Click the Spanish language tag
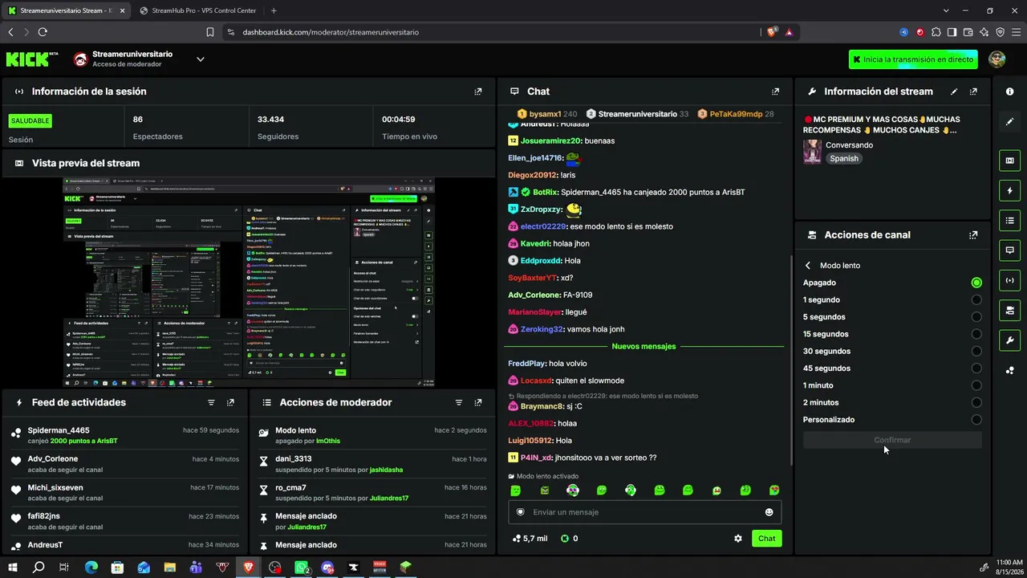Image resolution: width=1027 pixels, height=578 pixels. click(844, 159)
